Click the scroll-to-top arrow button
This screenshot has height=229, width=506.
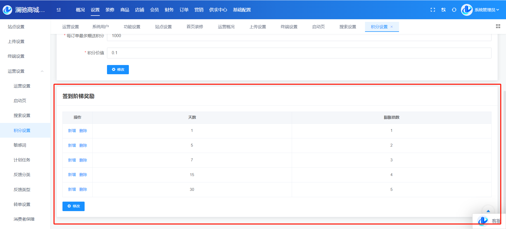(x=488, y=211)
